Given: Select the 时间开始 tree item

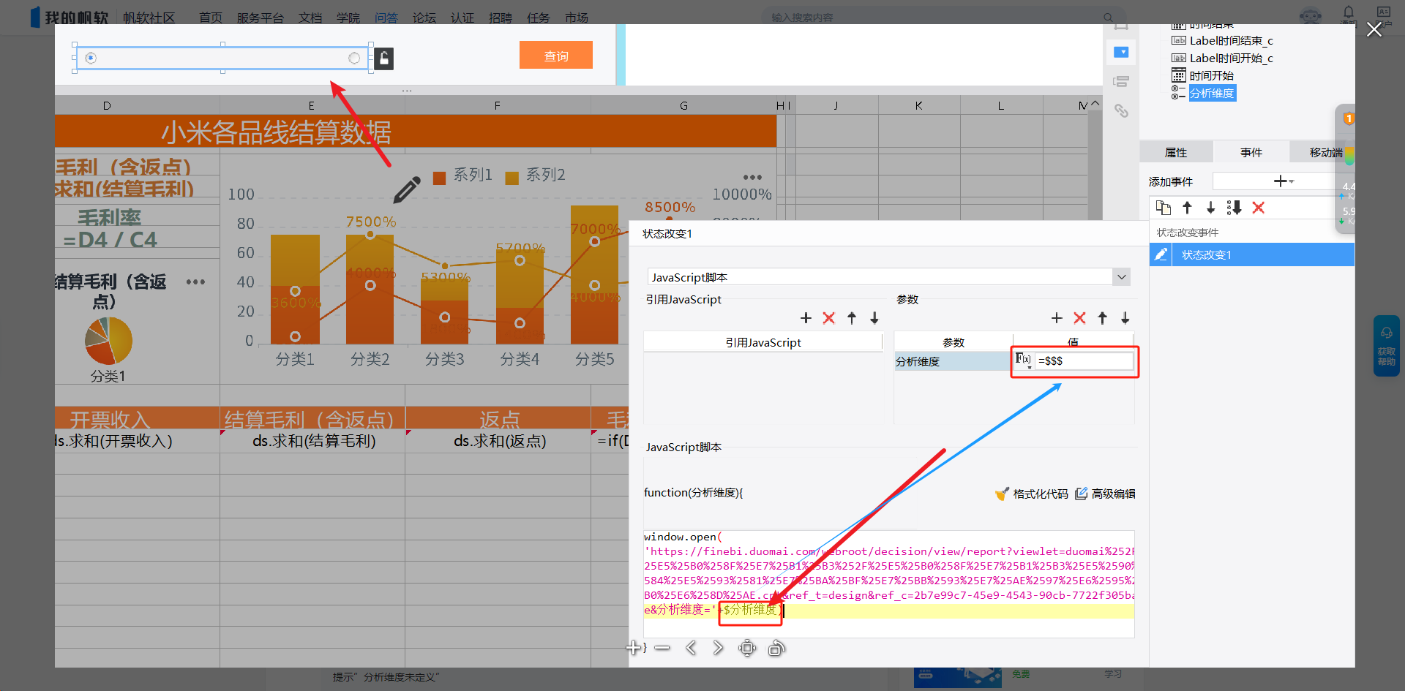Looking at the screenshot, I should coord(1211,75).
